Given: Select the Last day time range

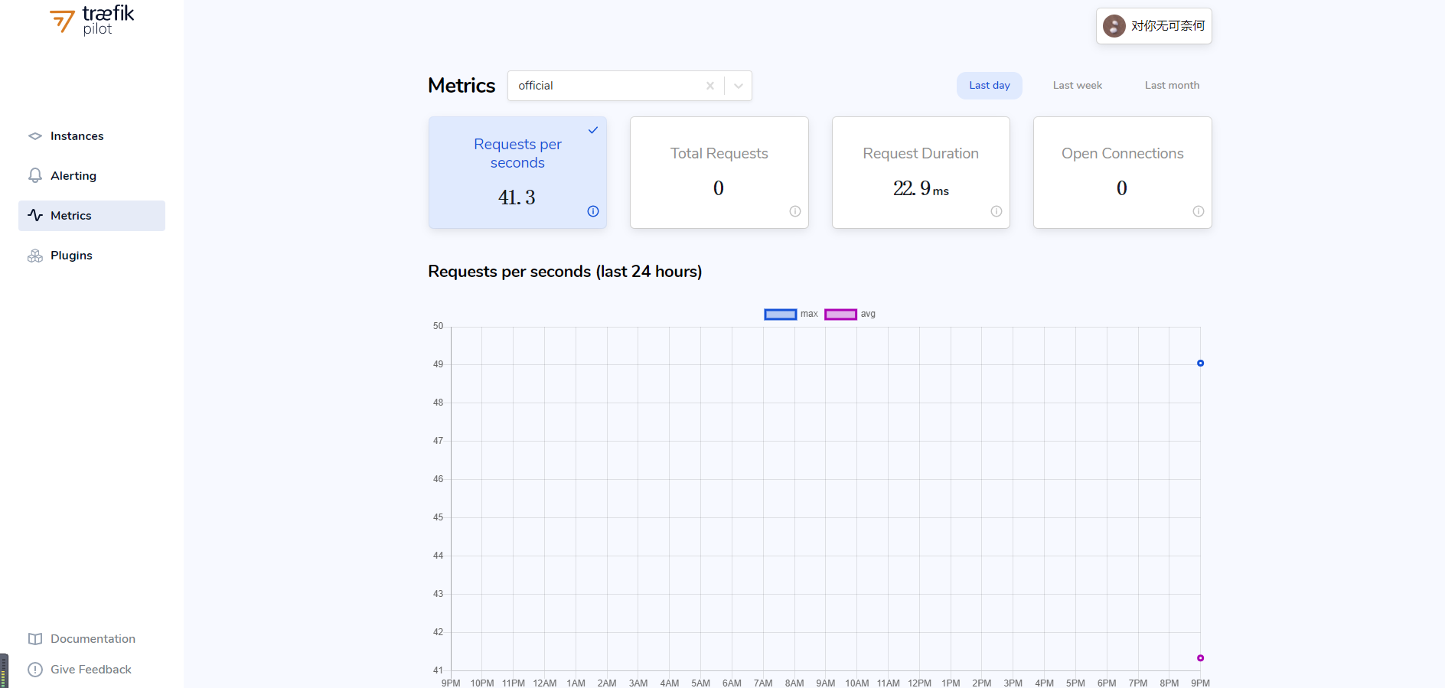Looking at the screenshot, I should [x=990, y=86].
